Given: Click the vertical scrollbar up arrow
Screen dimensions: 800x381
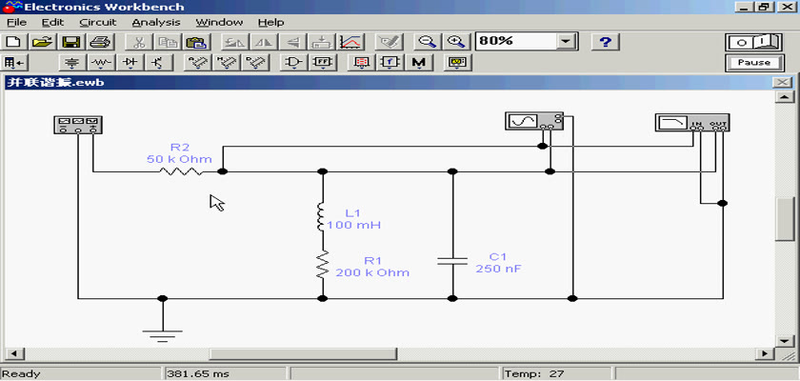Looking at the screenshot, I should click(784, 97).
